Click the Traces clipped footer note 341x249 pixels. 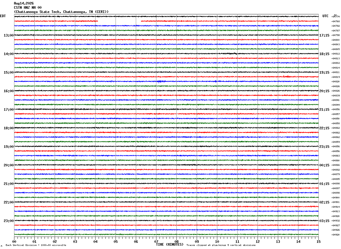221,245
